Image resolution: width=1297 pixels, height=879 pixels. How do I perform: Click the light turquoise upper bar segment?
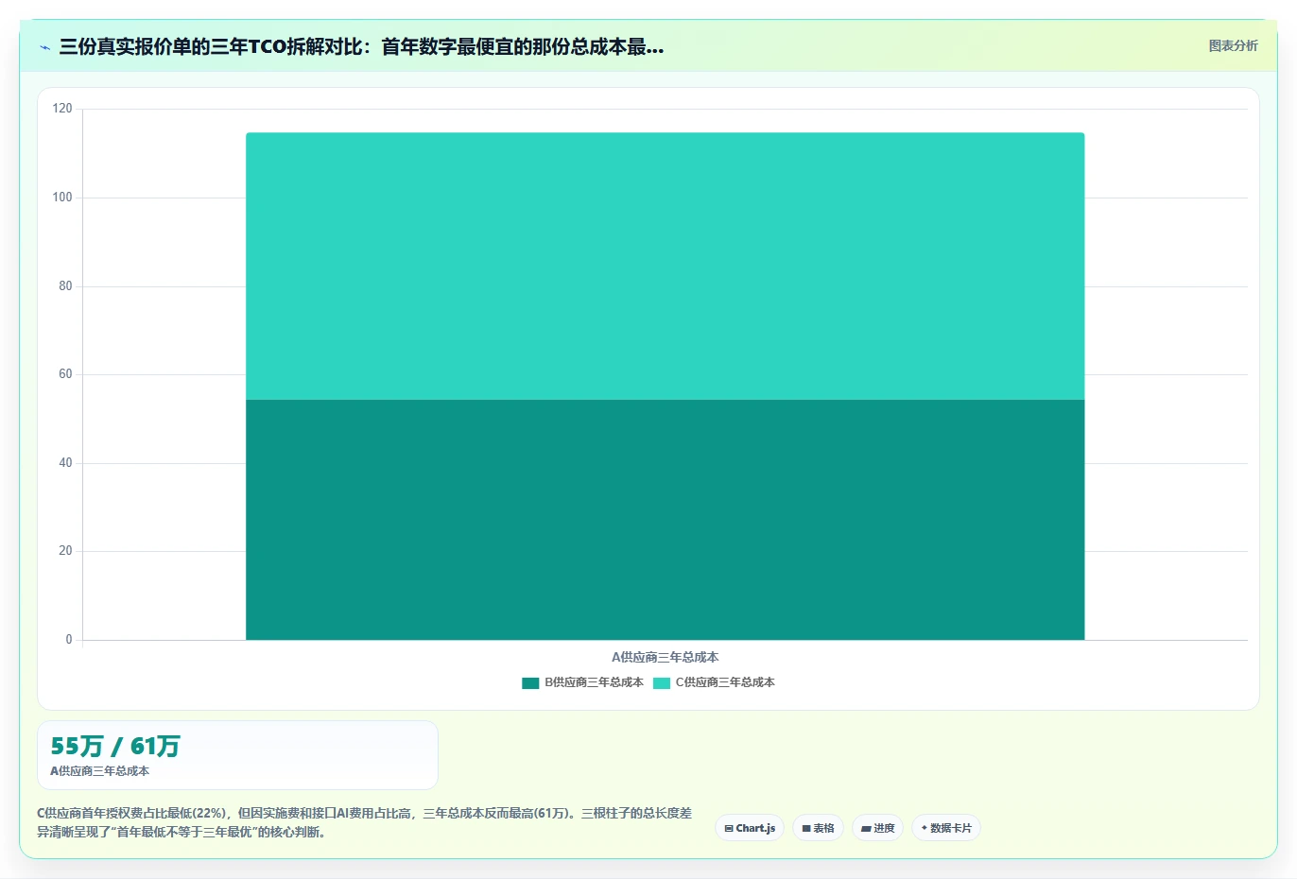665,267
